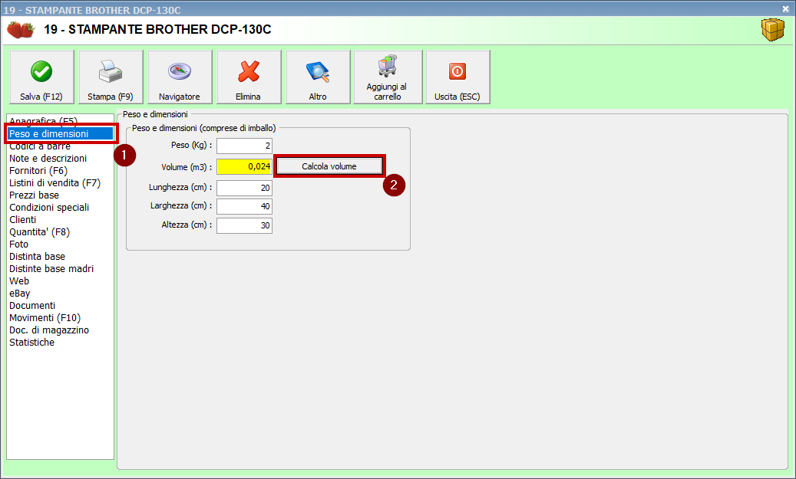Go to Fornitori (F6) section
Screen dimensions: 796x479
(38, 170)
